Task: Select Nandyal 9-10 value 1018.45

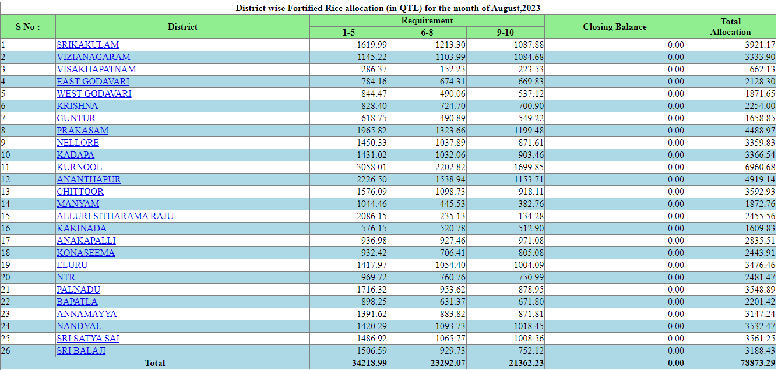Action: pyautogui.click(x=529, y=326)
